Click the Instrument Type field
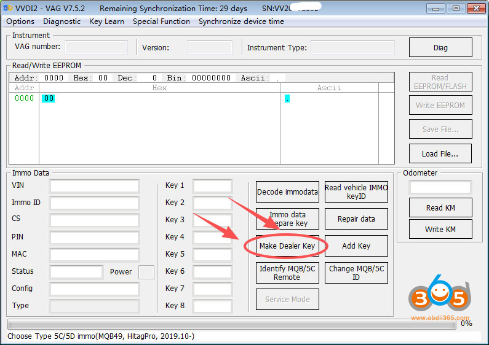489x345 pixels. tap(352, 48)
